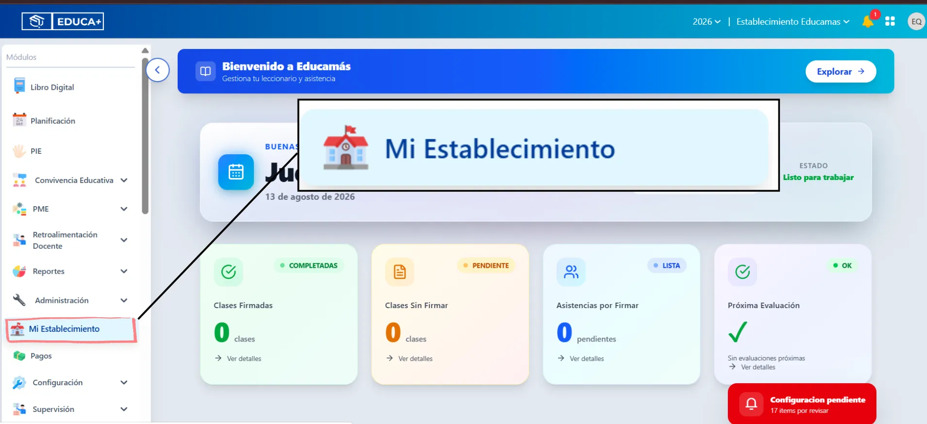Click the "Módulos" sidebar heading
927x424 pixels.
point(21,57)
